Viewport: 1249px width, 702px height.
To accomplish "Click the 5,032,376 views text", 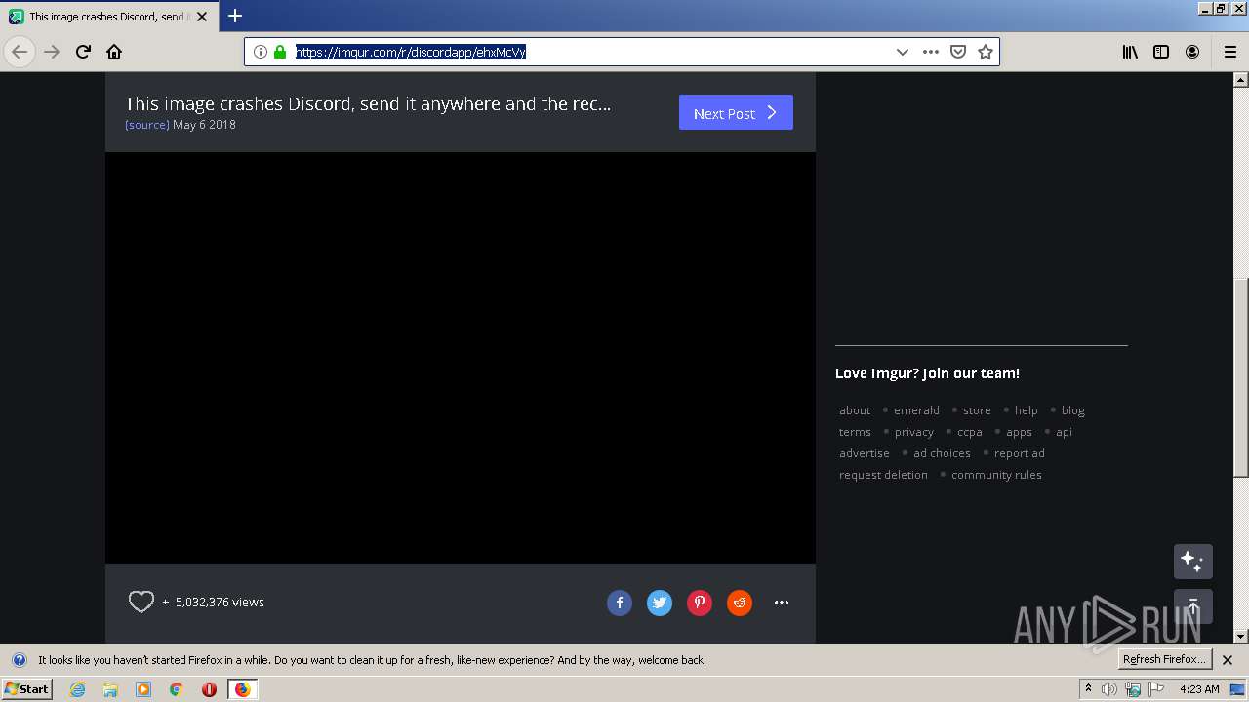I will 220,603.
